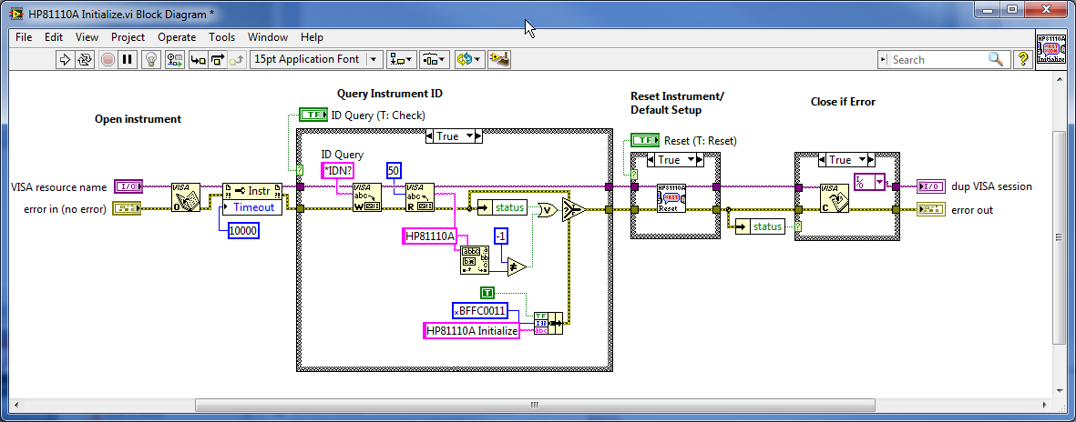Open the Edit menu
This screenshot has width=1076, height=422.
coord(54,37)
